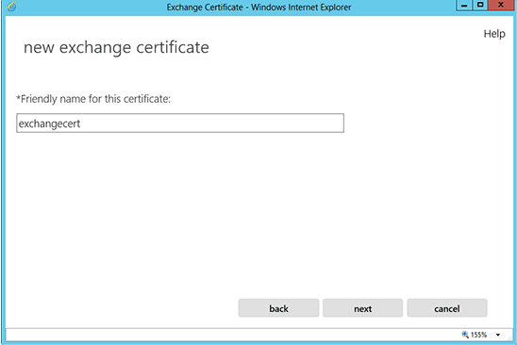
Task: Close the Exchange Certificate window
Action: tap(501, 6)
